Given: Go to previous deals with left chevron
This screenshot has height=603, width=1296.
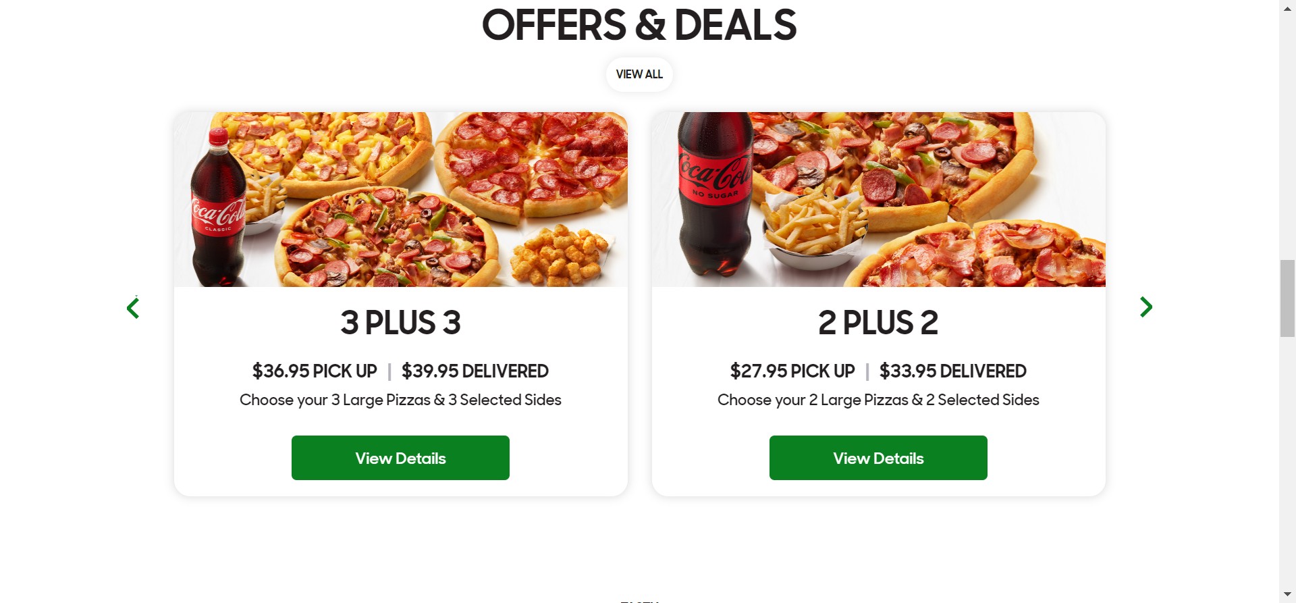Looking at the screenshot, I should point(133,308).
